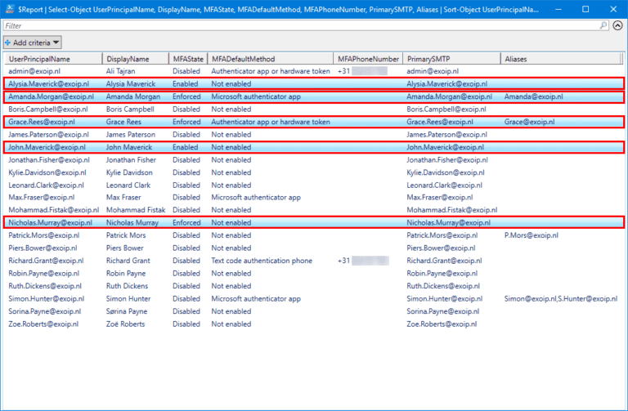Image resolution: width=628 pixels, height=411 pixels.
Task: Select Grace.Rees@exoip.nl in UserPrincipalName column
Action: [42, 122]
